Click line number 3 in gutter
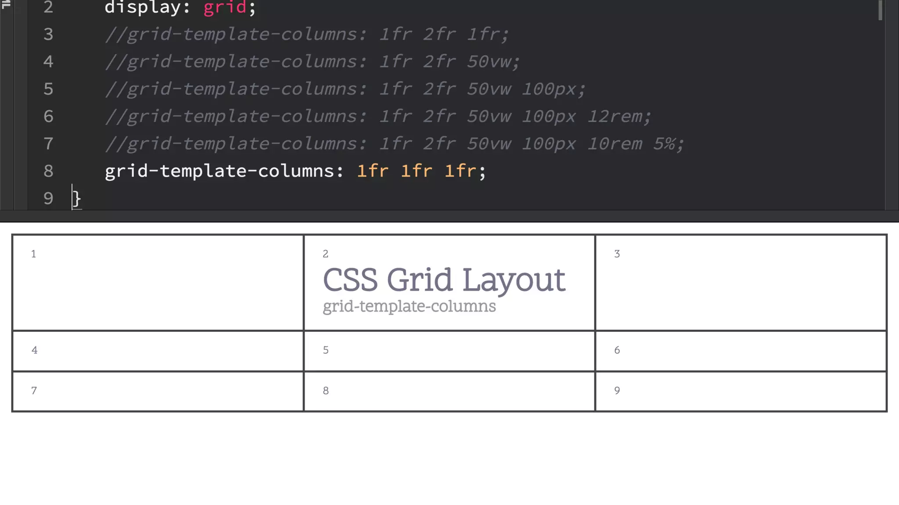 [x=48, y=34]
